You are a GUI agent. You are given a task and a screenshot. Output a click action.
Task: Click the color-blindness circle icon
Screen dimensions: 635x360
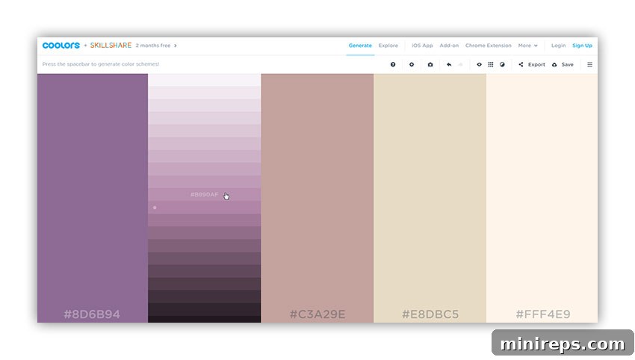(502, 64)
